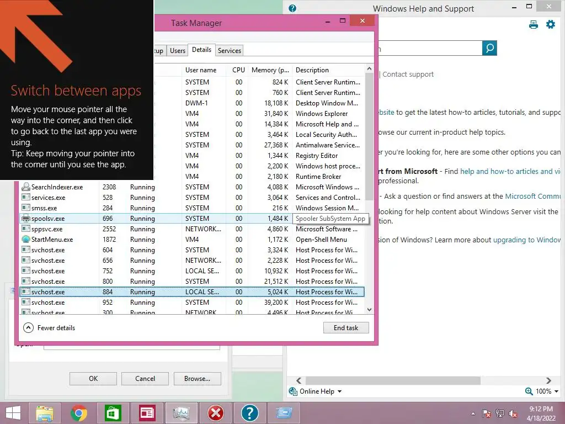Open Action Center flag icon
Viewport: 565px width, 424px height.
[x=486, y=414]
